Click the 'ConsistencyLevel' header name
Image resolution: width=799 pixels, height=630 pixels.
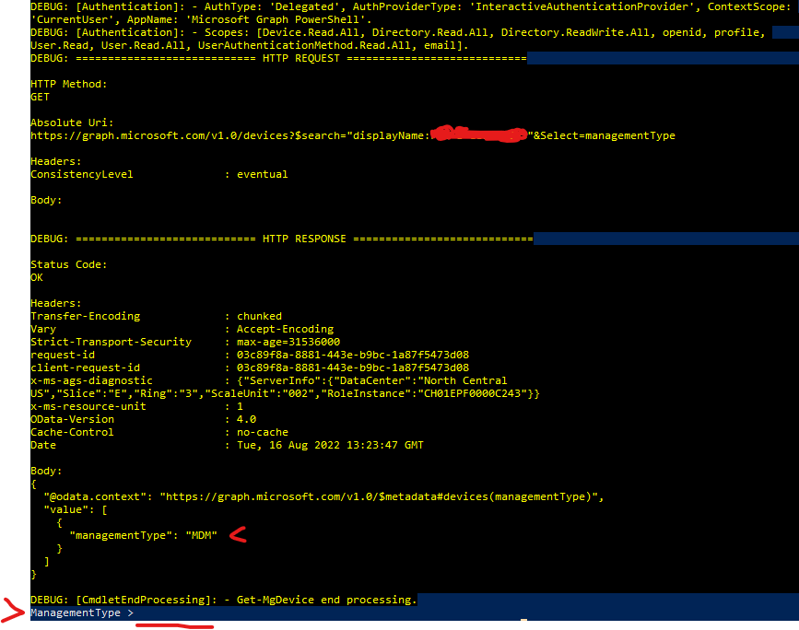click(81, 174)
